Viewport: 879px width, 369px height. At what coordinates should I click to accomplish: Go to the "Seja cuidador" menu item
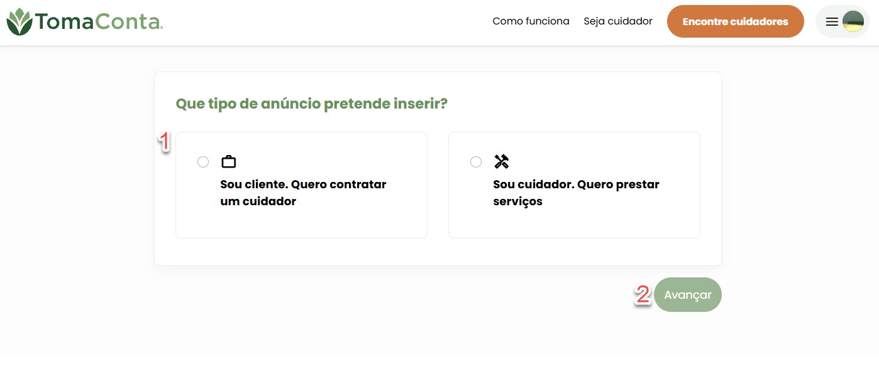pos(618,21)
